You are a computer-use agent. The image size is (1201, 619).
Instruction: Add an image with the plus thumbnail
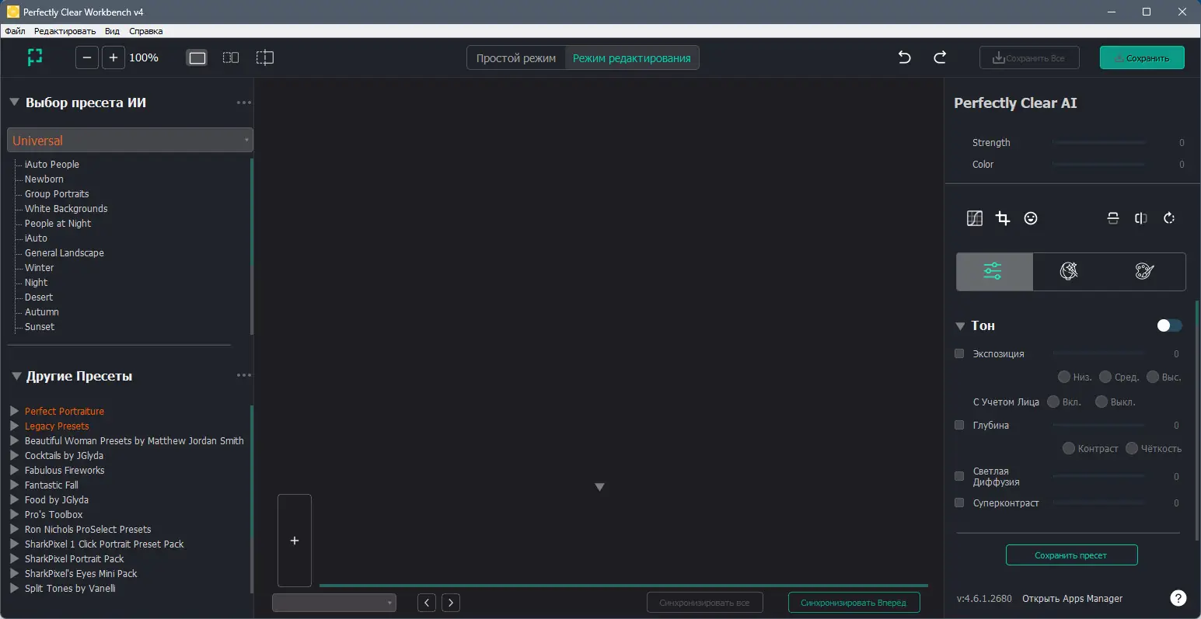295,541
